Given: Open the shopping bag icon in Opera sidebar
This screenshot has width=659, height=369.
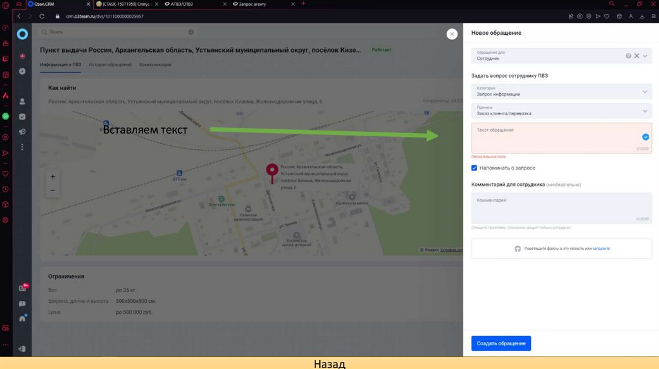Looking at the screenshot, I should 5,43.
